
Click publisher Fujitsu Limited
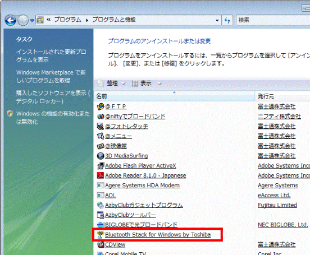point(277,205)
